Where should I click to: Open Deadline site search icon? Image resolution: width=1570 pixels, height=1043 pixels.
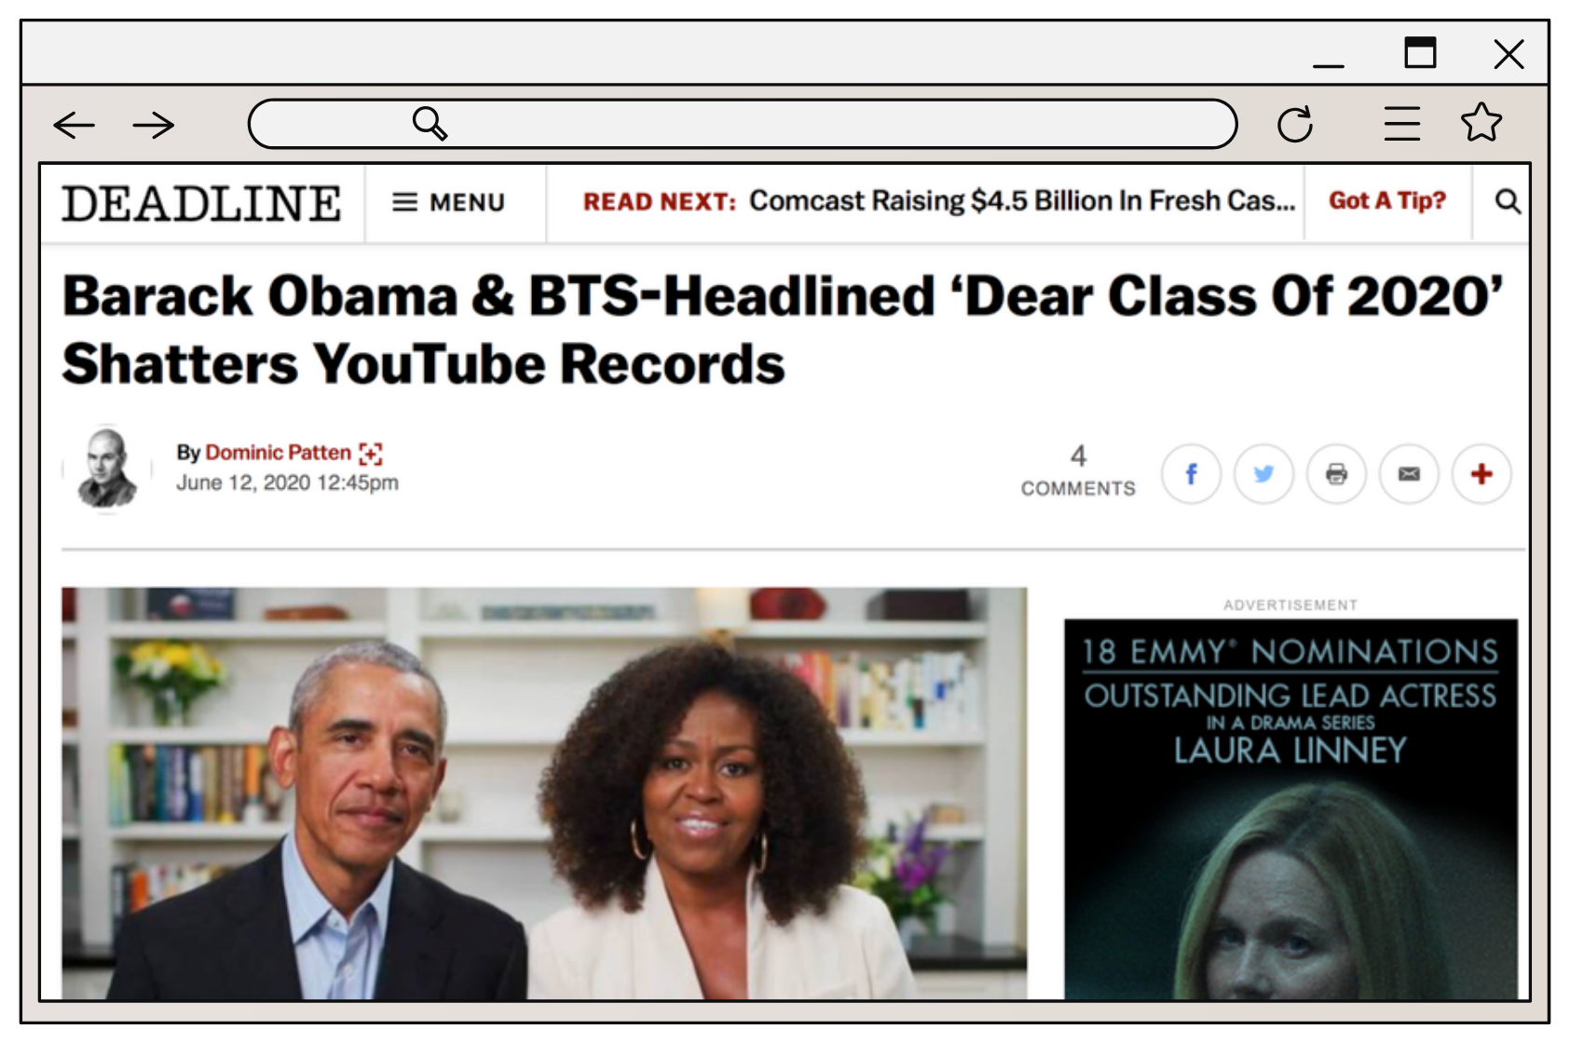click(1508, 201)
